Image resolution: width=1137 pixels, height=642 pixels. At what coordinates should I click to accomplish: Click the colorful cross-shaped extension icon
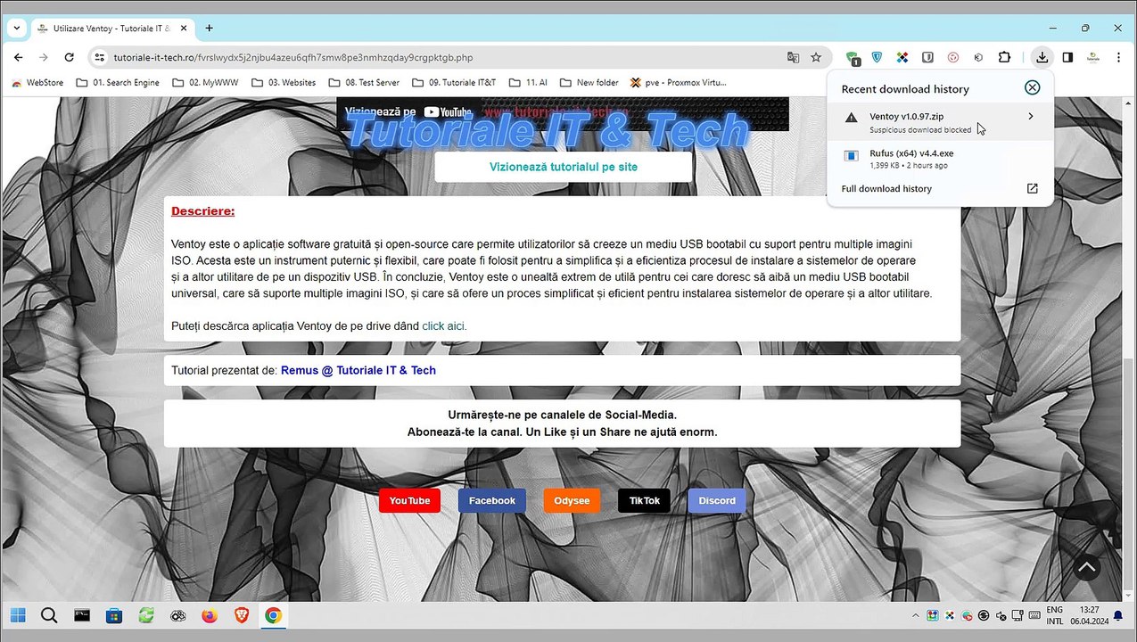coord(902,57)
